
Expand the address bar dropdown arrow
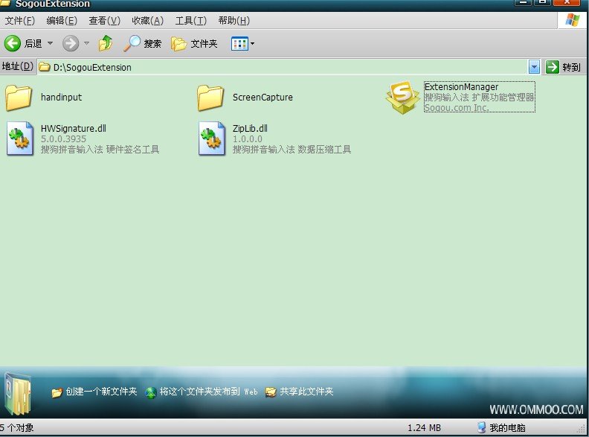coord(534,67)
